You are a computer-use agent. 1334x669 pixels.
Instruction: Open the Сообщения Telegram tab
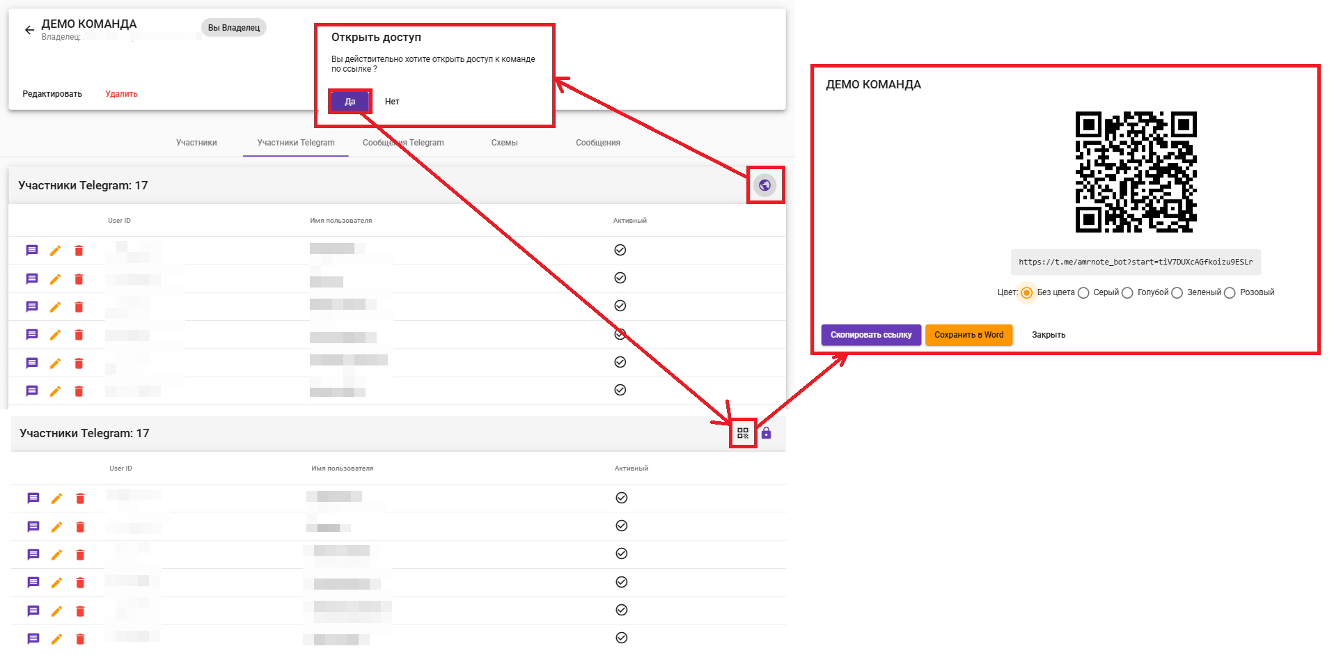(403, 143)
